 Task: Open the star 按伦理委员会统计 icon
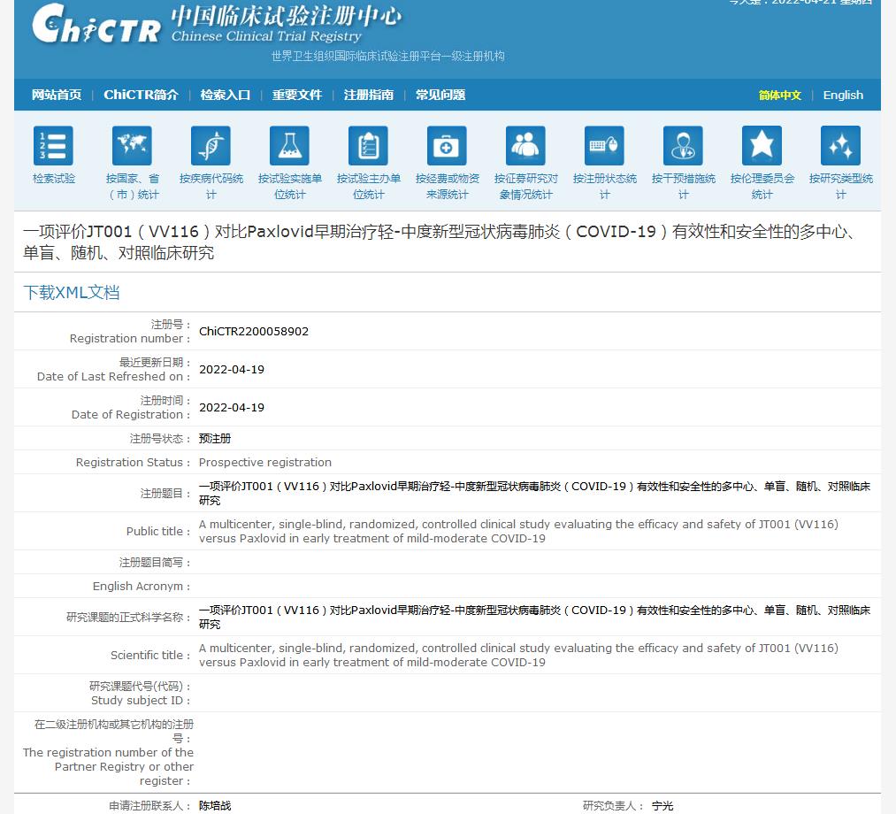click(x=762, y=145)
